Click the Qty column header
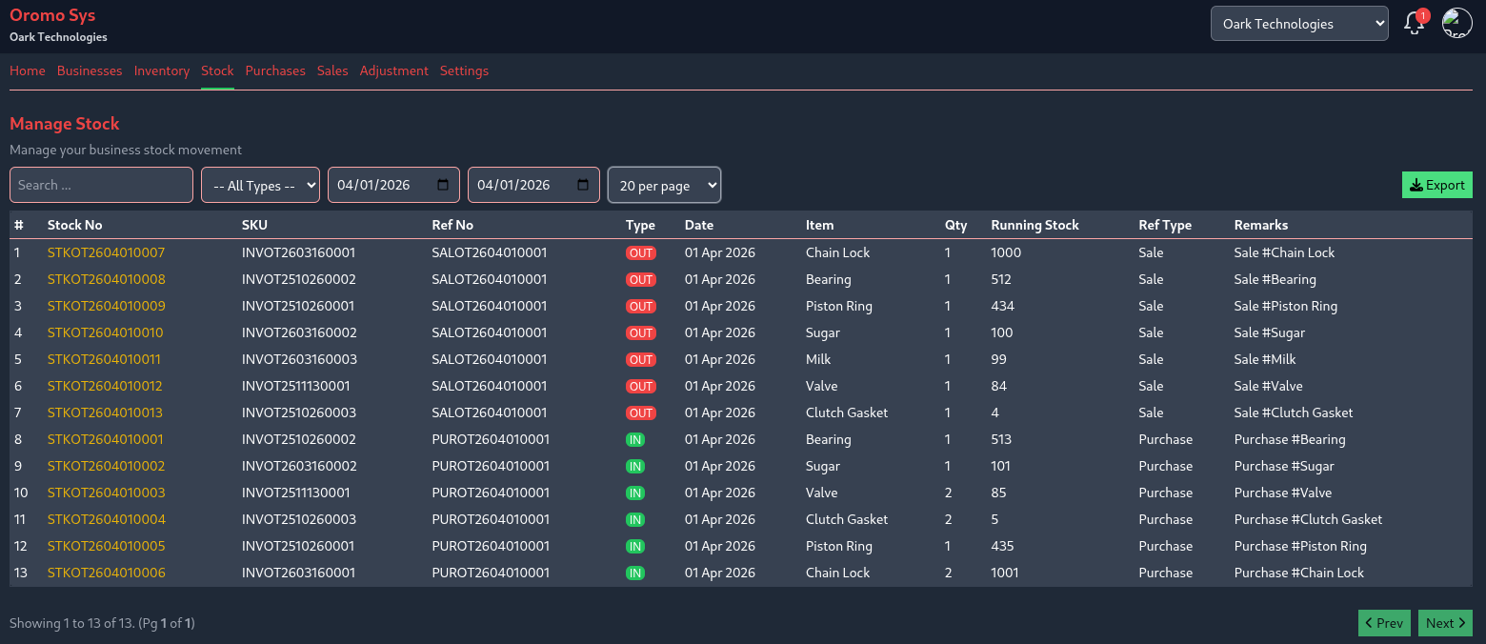Image resolution: width=1486 pixels, height=644 pixels. tap(955, 225)
